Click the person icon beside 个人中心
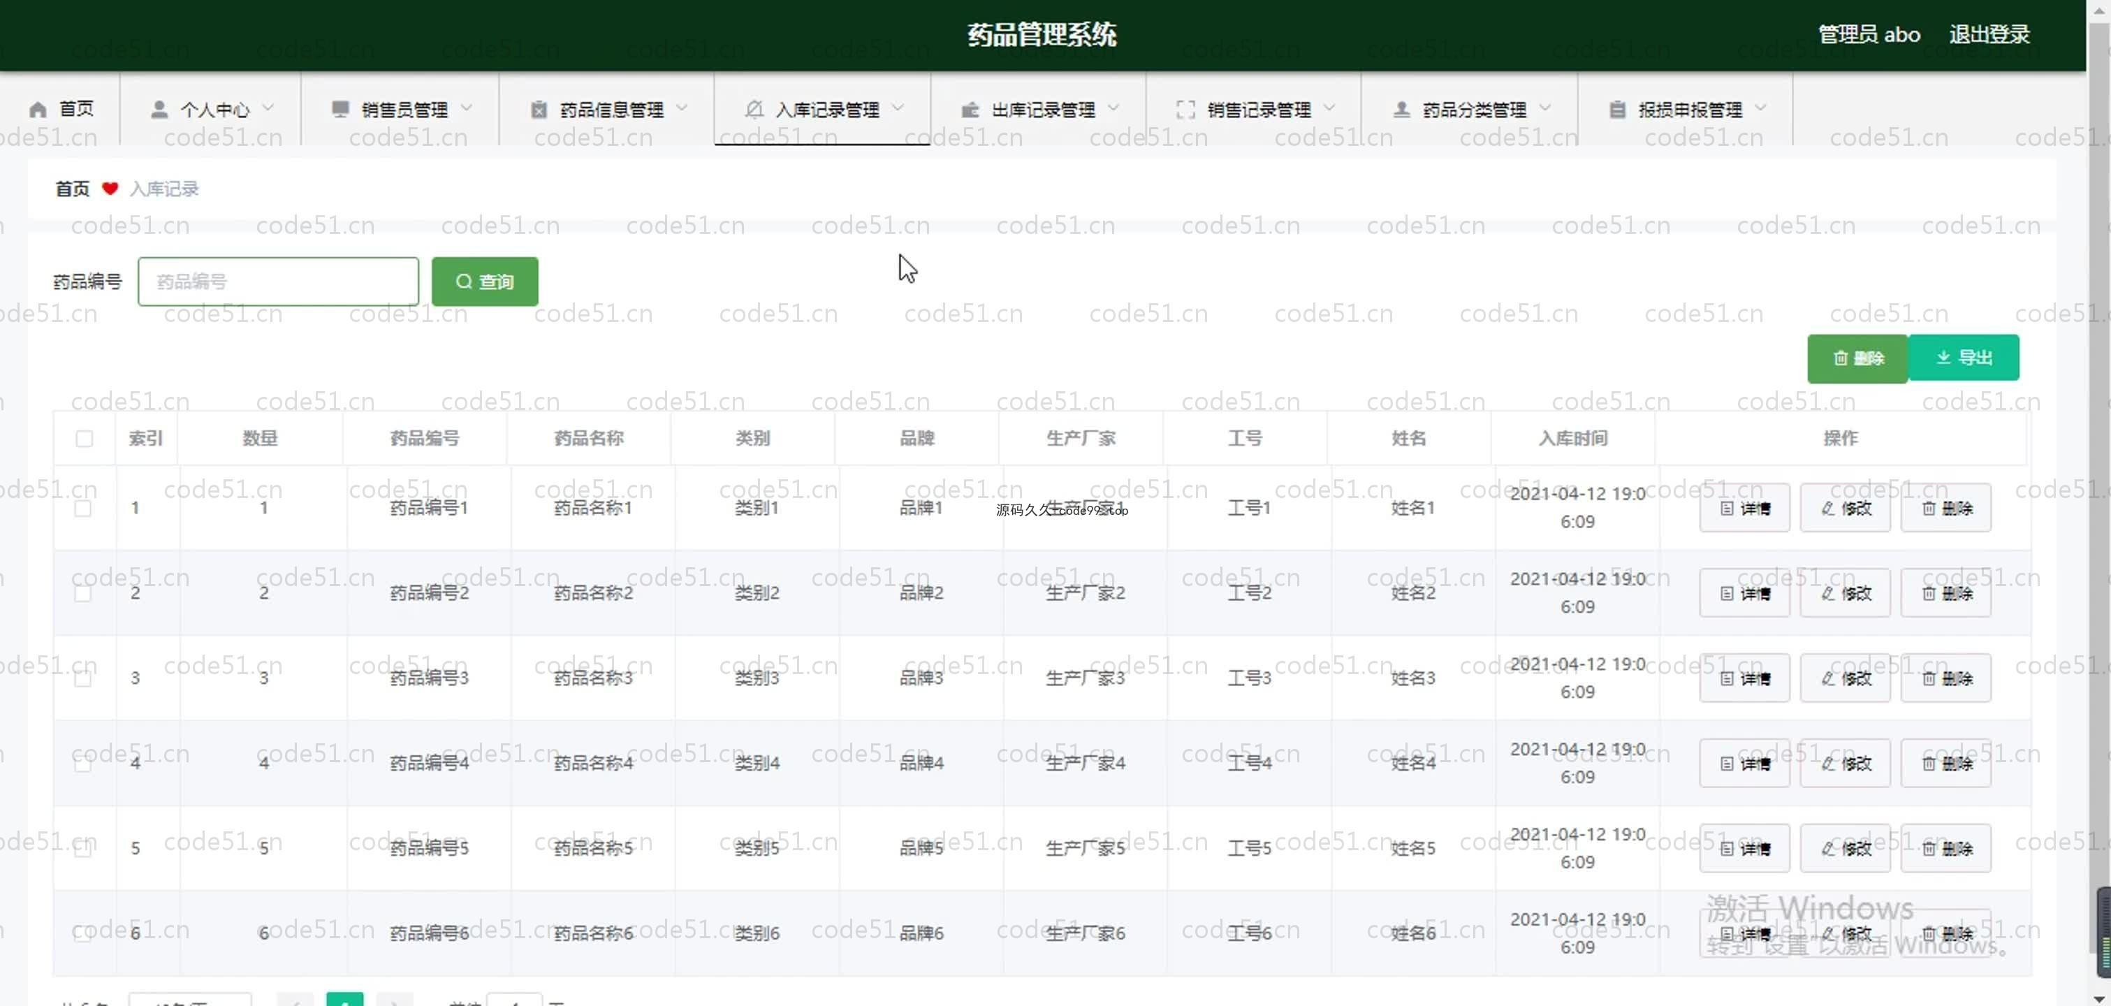This screenshot has height=1006, width=2111. [x=159, y=109]
